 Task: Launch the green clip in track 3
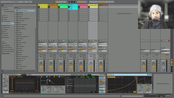(59, 7)
